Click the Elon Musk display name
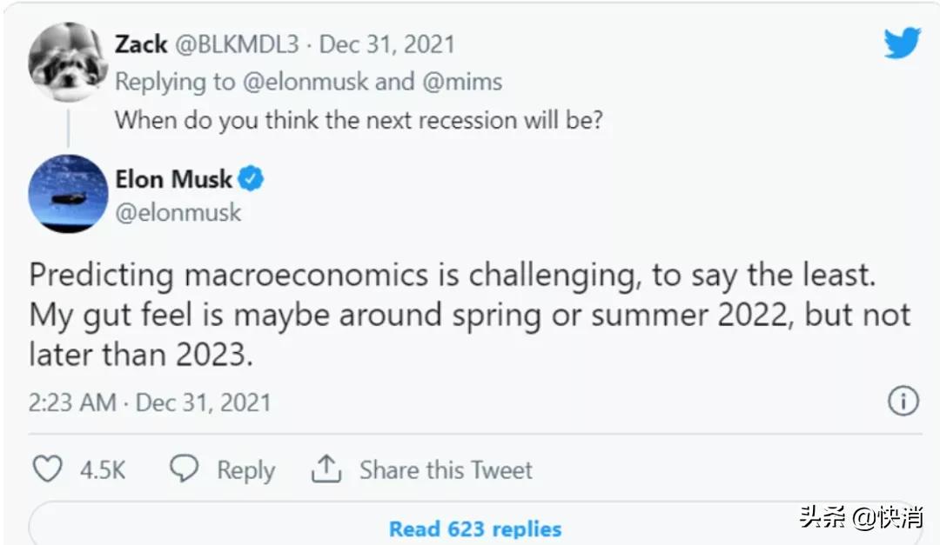The width and height of the screenshot is (940, 545). click(x=173, y=180)
